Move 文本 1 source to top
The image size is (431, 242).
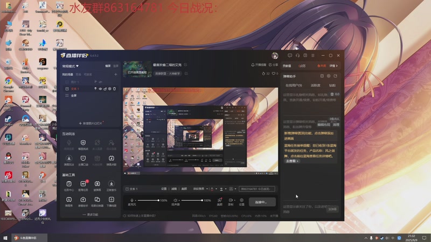pyautogui.click(x=95, y=89)
